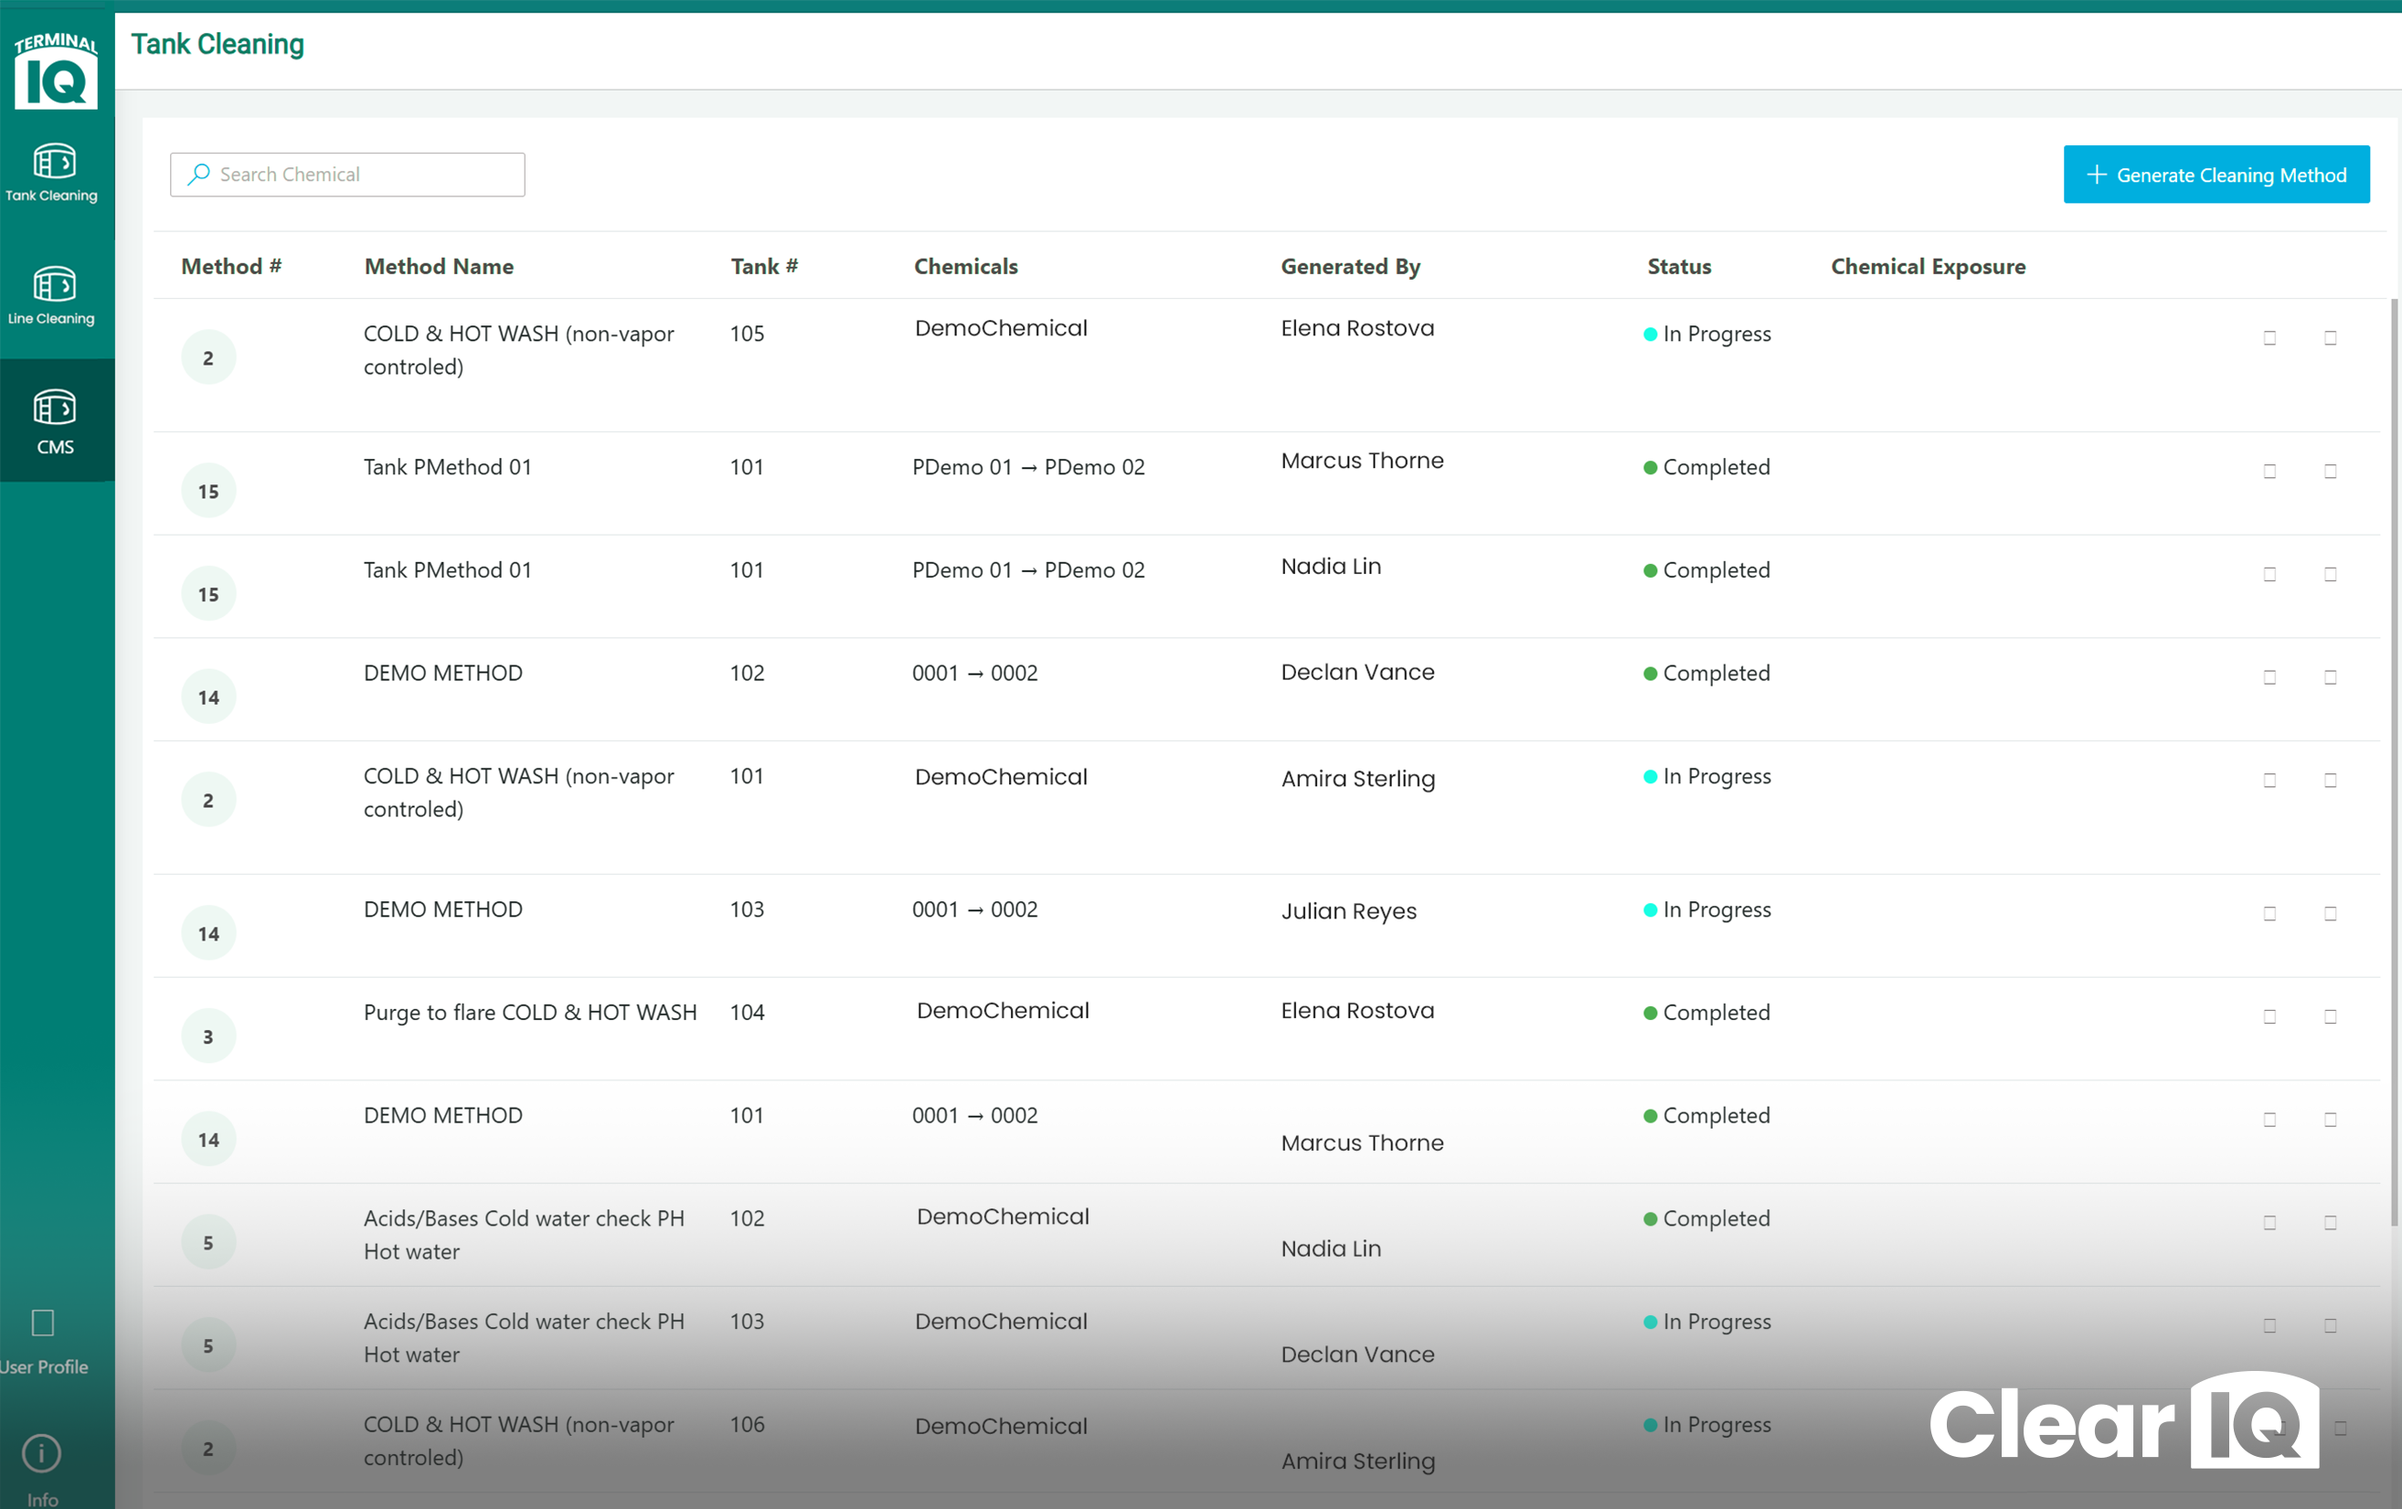Click the method number badge 15

[x=207, y=490]
